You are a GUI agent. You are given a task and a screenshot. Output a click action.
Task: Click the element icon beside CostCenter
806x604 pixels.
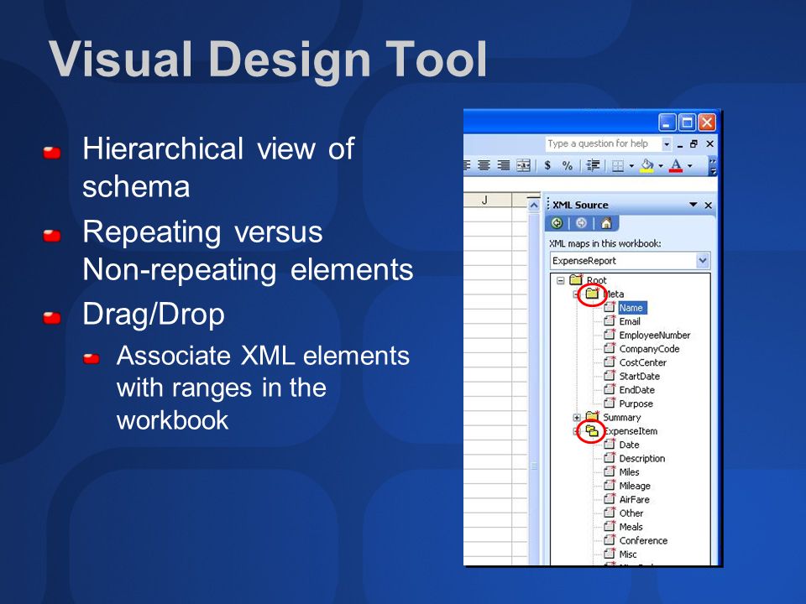pyautogui.click(x=610, y=362)
